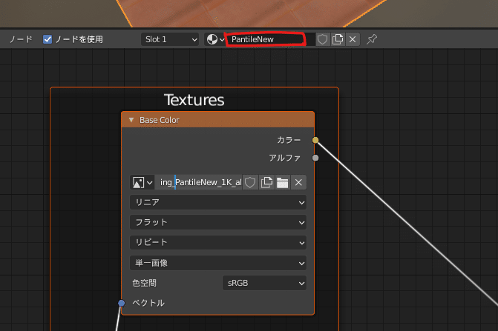Image resolution: width=498 pixels, height=331 pixels.
Task: Open the リニア interpolation dropdown
Action: [218, 202]
